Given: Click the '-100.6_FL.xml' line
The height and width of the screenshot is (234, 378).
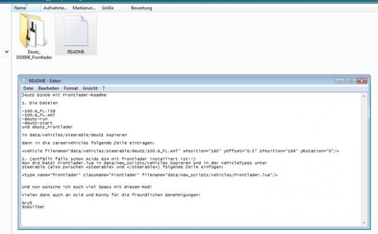Looking at the screenshot, I should point(38,115).
